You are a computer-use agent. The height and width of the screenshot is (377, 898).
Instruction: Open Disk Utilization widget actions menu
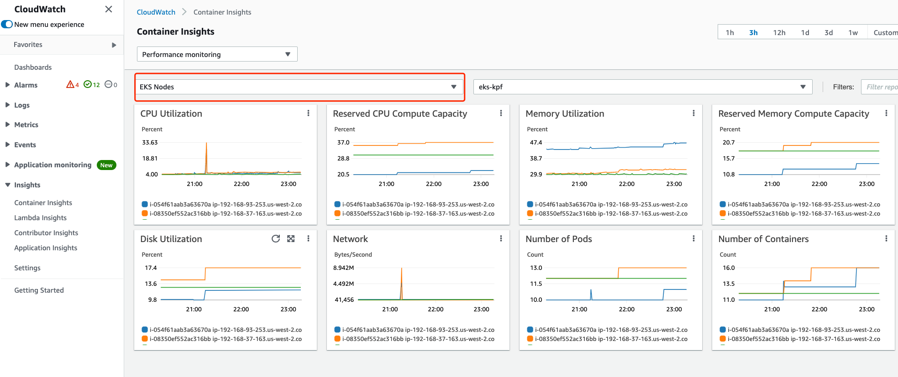click(x=308, y=238)
